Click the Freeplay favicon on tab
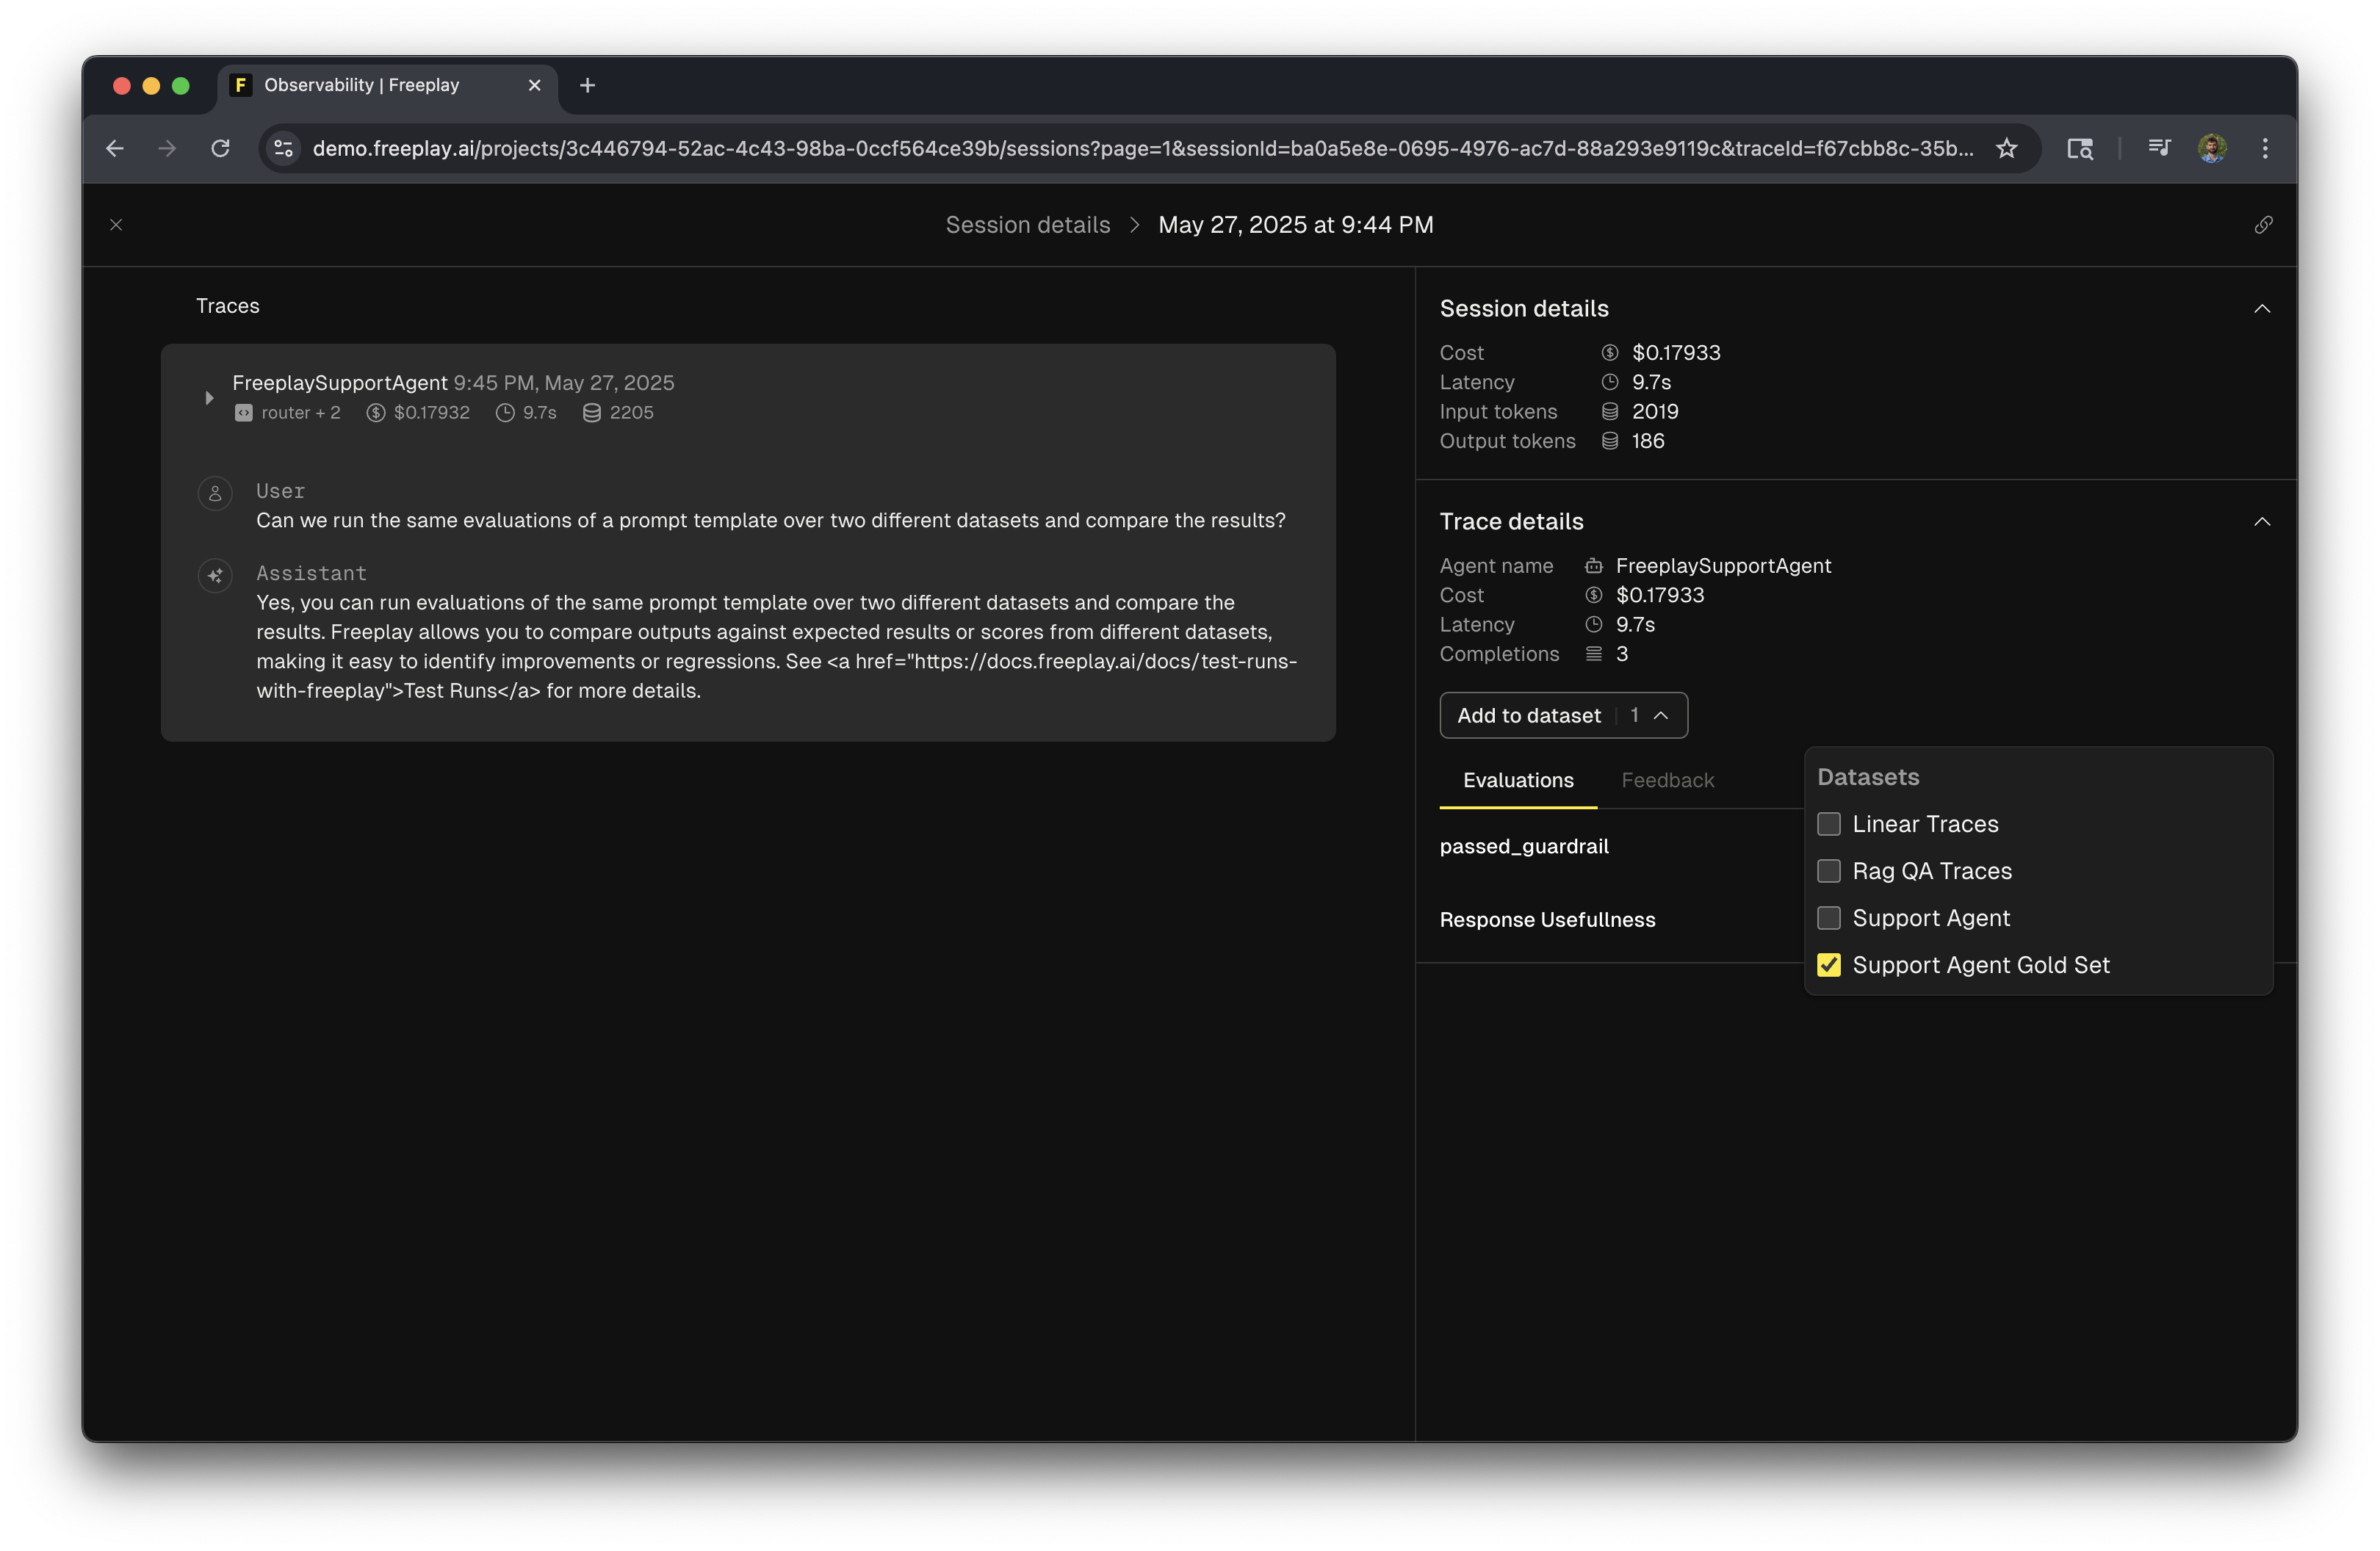The height and width of the screenshot is (1551, 2380). pos(240,85)
